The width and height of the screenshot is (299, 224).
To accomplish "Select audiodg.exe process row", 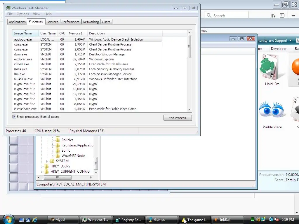I will (87, 39).
